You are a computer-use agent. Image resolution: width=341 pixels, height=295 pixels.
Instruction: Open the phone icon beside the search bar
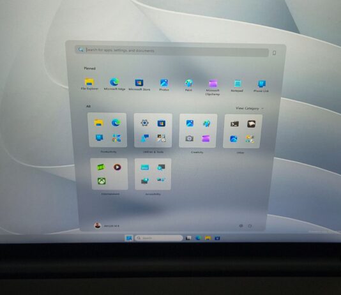point(274,53)
